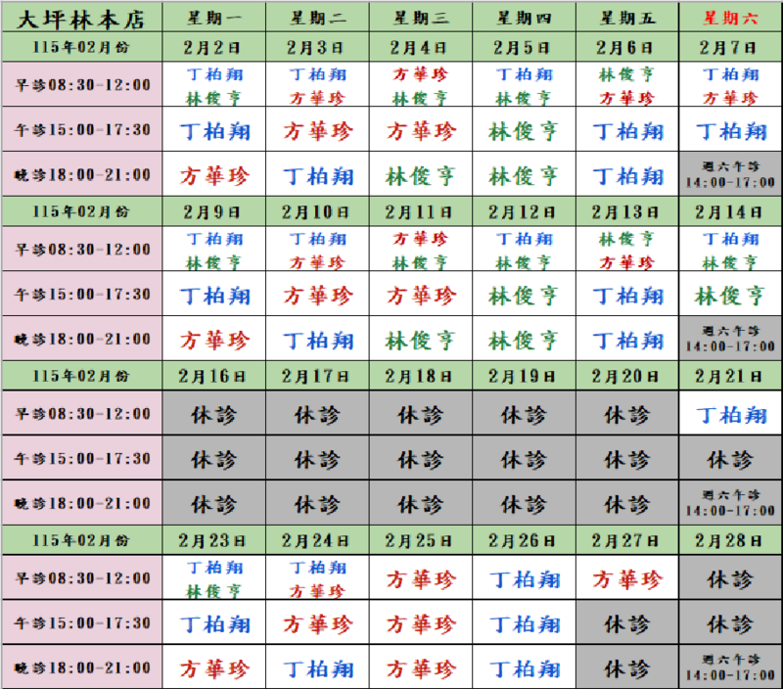783x689 pixels.
Task: Click 林俊亨 in the 2月5日 evening slot
Action: [x=524, y=176]
